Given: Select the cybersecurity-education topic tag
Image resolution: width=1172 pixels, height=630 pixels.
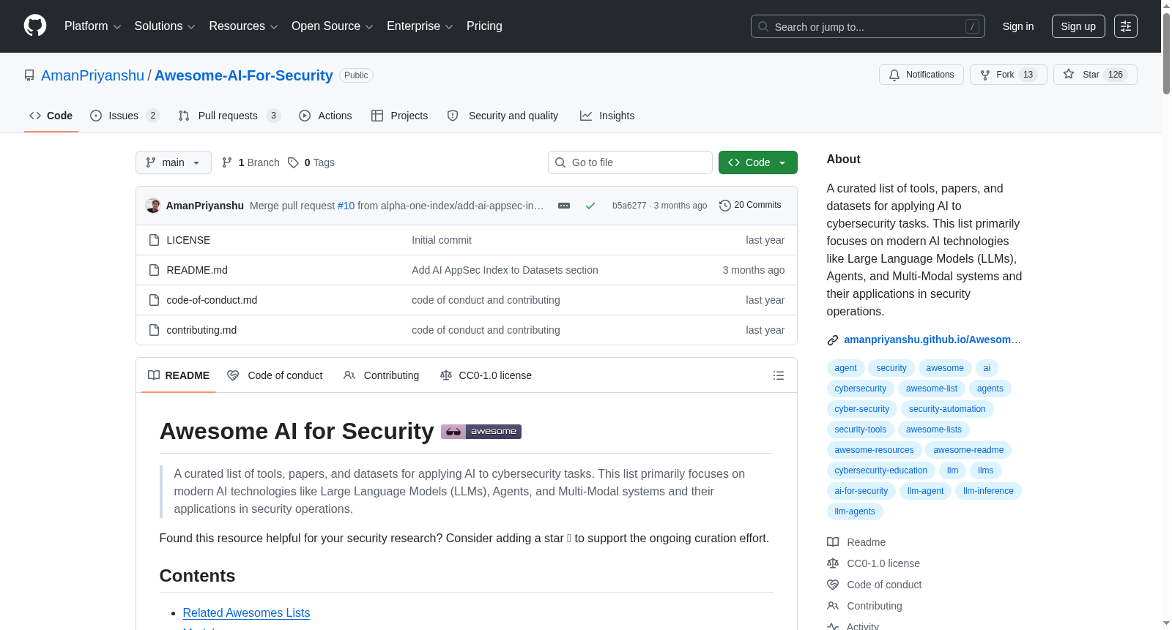Looking at the screenshot, I should (880, 470).
